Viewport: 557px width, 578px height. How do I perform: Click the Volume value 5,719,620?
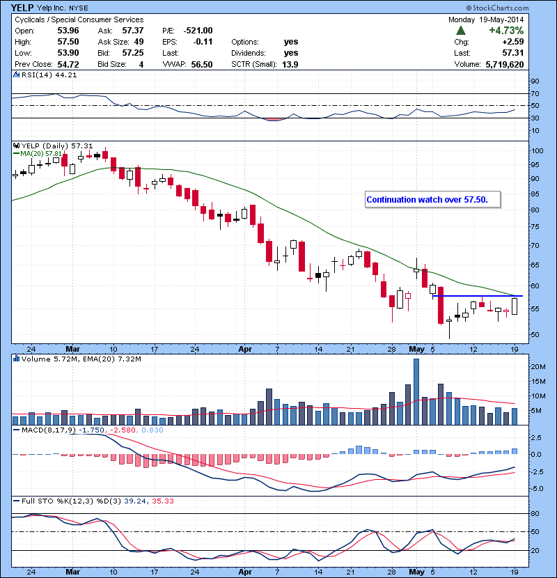505,65
